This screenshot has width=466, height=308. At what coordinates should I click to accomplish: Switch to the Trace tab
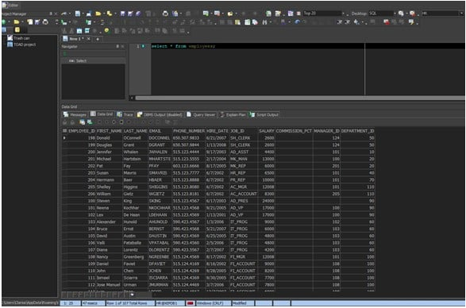[125, 115]
